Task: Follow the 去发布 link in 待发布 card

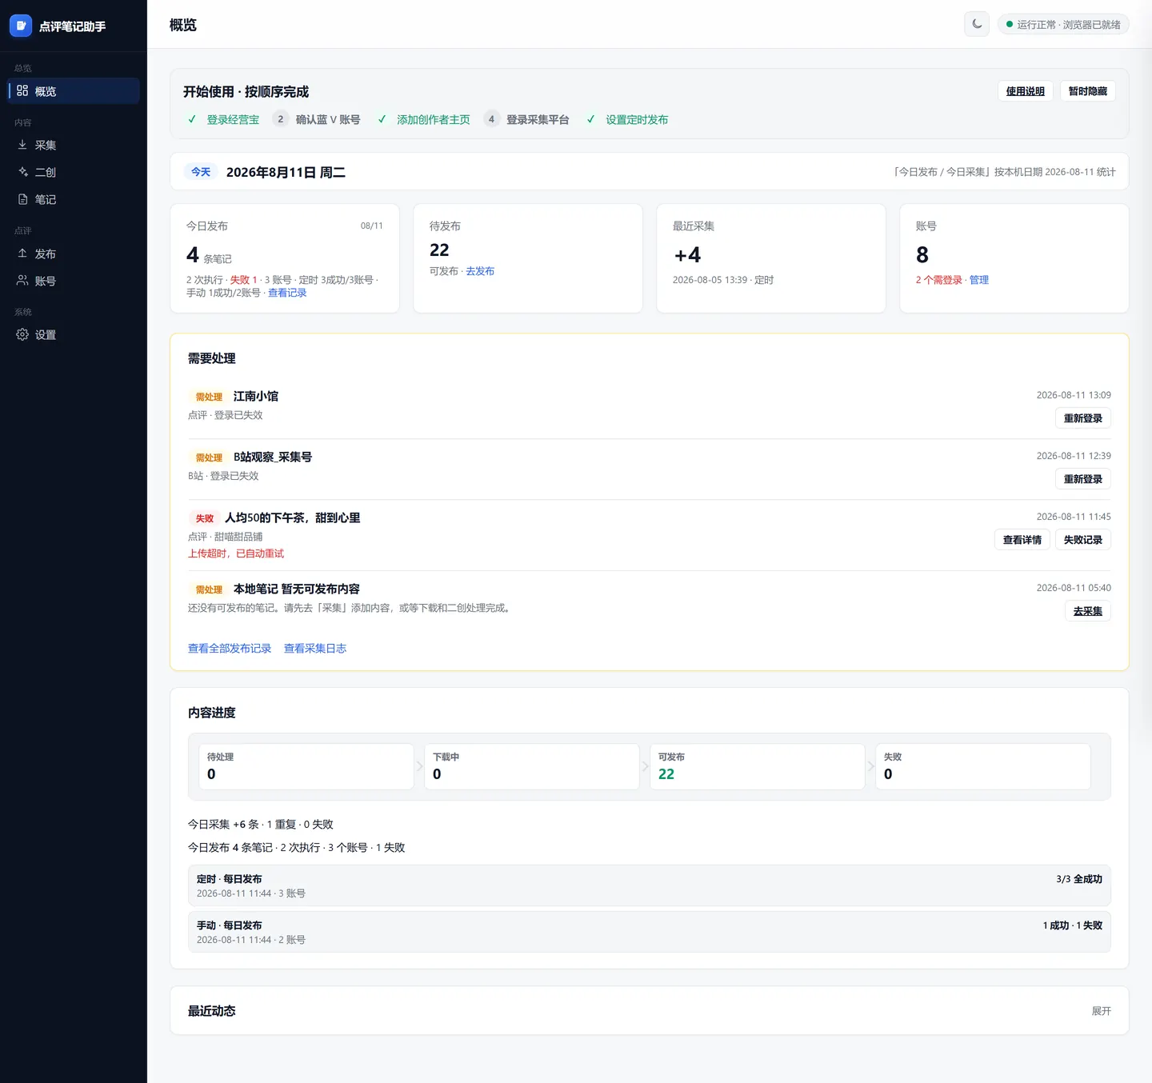Action: point(480,271)
